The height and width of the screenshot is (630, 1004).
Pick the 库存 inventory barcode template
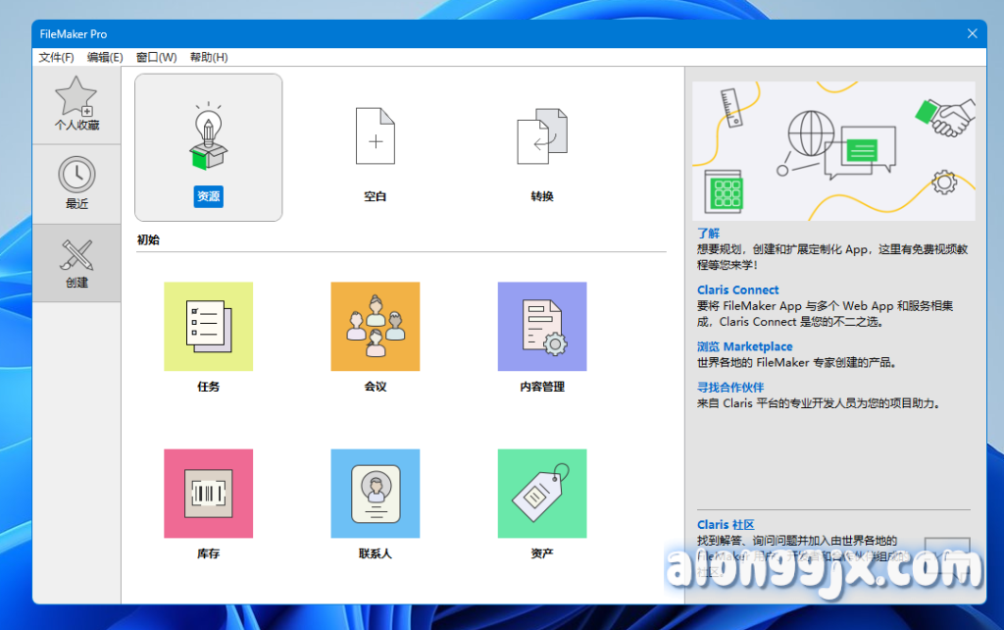click(208, 494)
